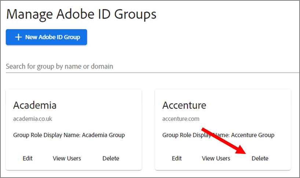Viewport: 300px width, 178px height.
Task: Click 'Group Role Display Name: Accenture Group' text
Action: tap(218, 135)
